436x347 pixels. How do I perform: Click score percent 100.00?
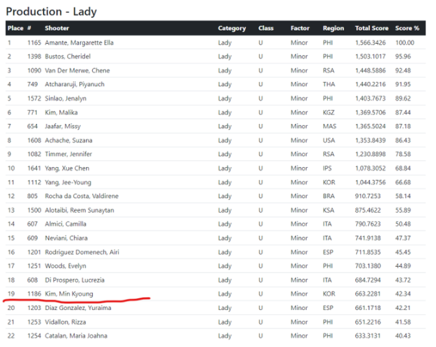pos(405,42)
